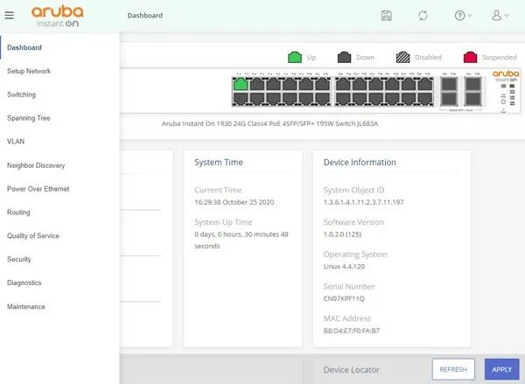Open Routing section in sidebar

coord(18,213)
